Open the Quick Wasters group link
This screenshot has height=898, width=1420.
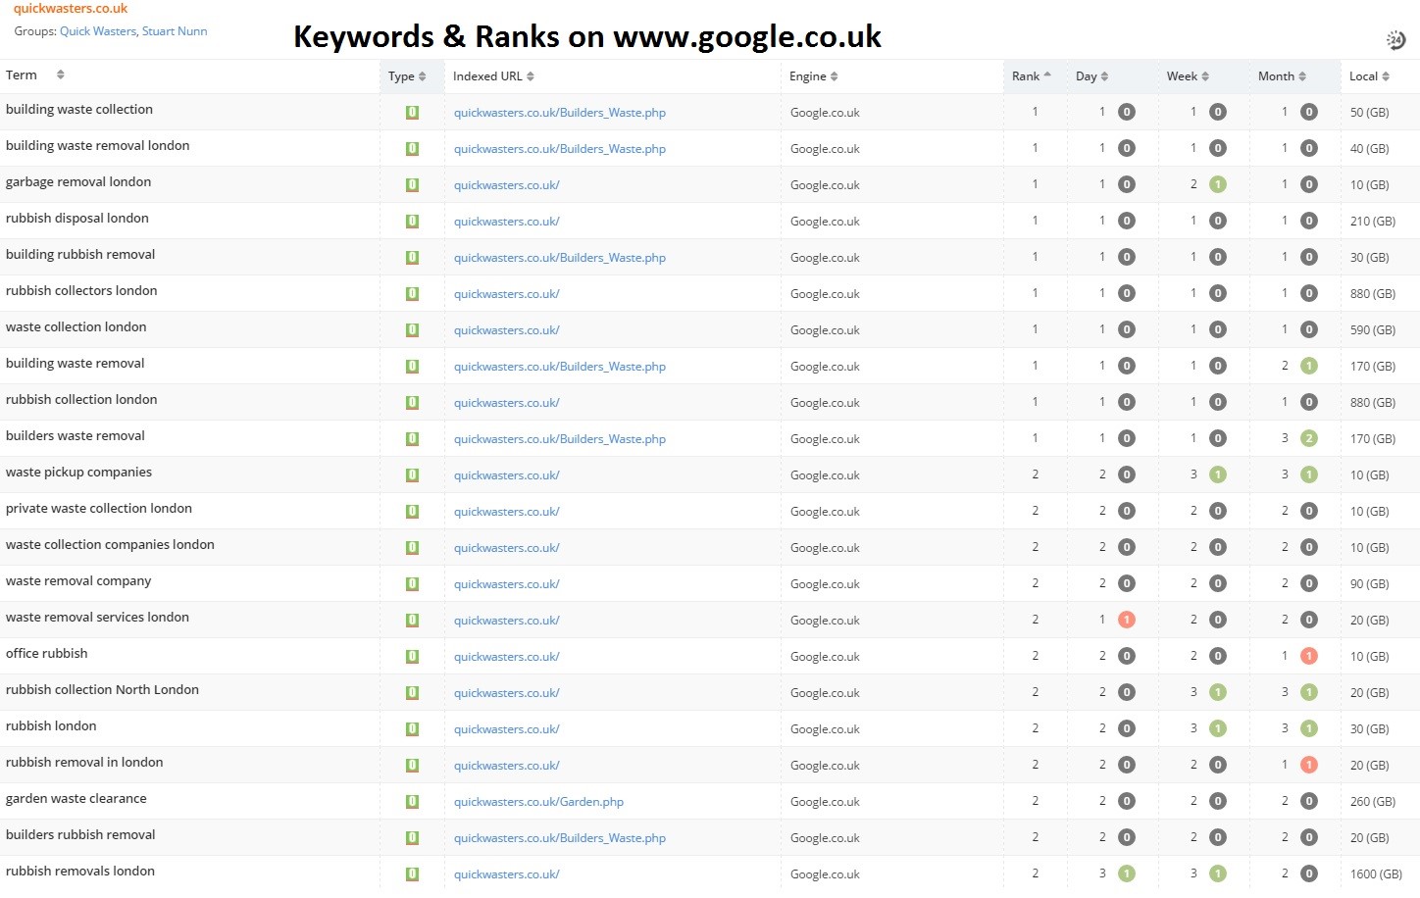(98, 31)
